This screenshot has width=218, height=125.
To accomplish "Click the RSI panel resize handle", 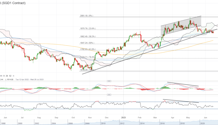I will 109,95.
